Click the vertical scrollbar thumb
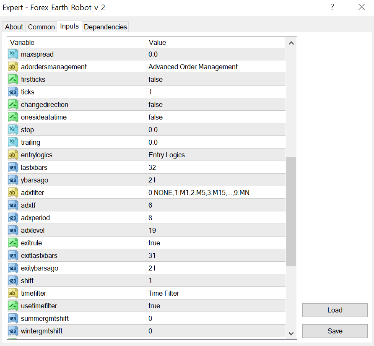The width and height of the screenshot is (374, 346). [291, 212]
